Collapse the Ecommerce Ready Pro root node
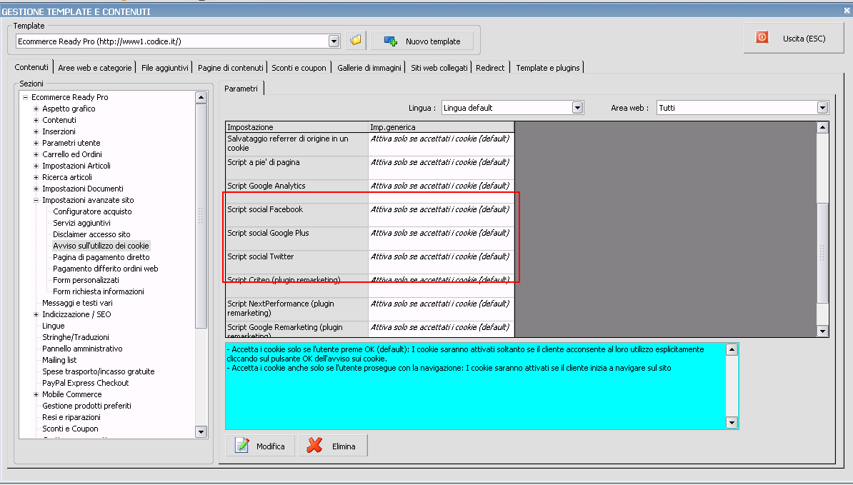The height and width of the screenshot is (485, 853). (x=25, y=97)
